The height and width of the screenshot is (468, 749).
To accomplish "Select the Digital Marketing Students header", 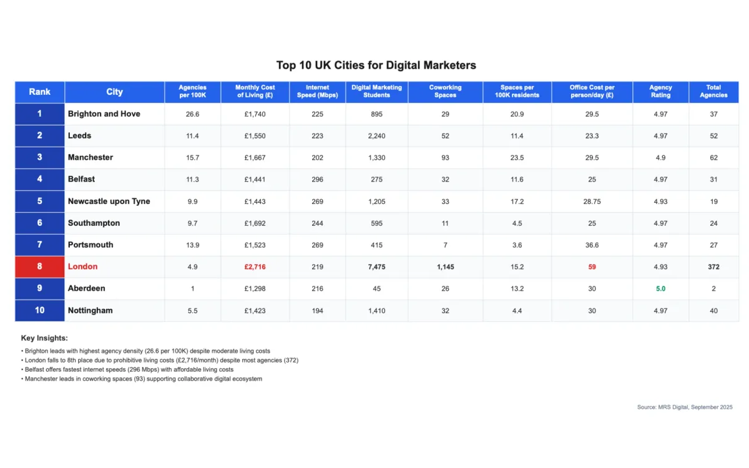I will coord(376,91).
